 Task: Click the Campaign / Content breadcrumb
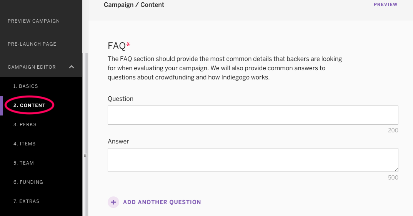coord(134,5)
